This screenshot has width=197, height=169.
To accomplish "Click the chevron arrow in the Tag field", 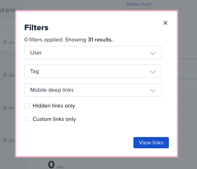I will (x=153, y=72).
